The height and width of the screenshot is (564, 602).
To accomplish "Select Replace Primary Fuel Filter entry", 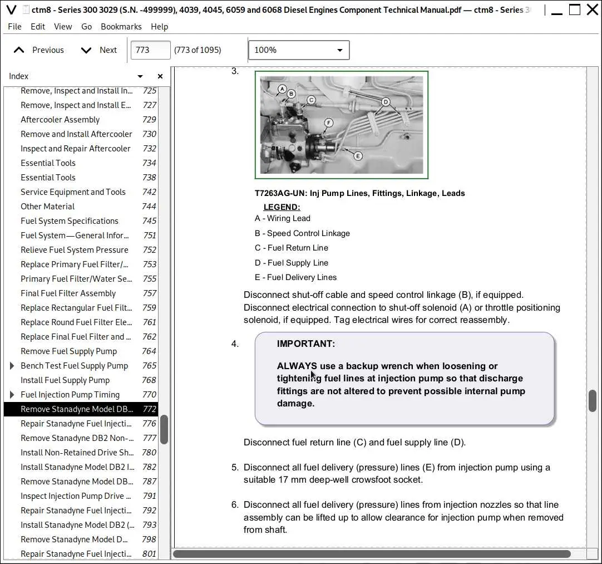I will point(81,264).
